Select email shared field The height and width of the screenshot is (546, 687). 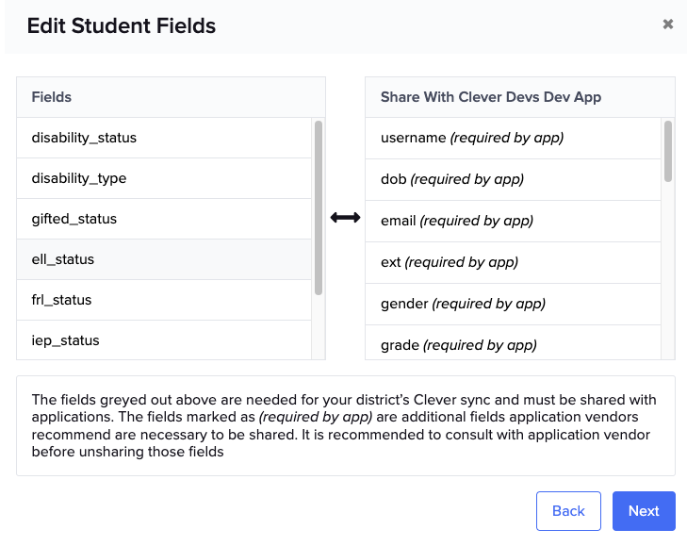click(x=513, y=221)
